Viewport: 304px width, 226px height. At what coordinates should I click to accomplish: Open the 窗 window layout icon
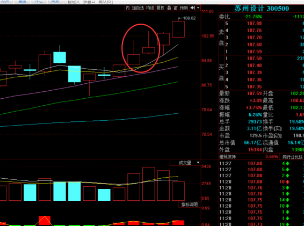click(176, 8)
